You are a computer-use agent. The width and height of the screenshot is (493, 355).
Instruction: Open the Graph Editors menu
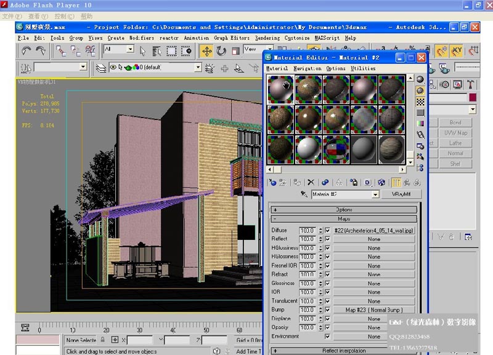click(x=232, y=38)
